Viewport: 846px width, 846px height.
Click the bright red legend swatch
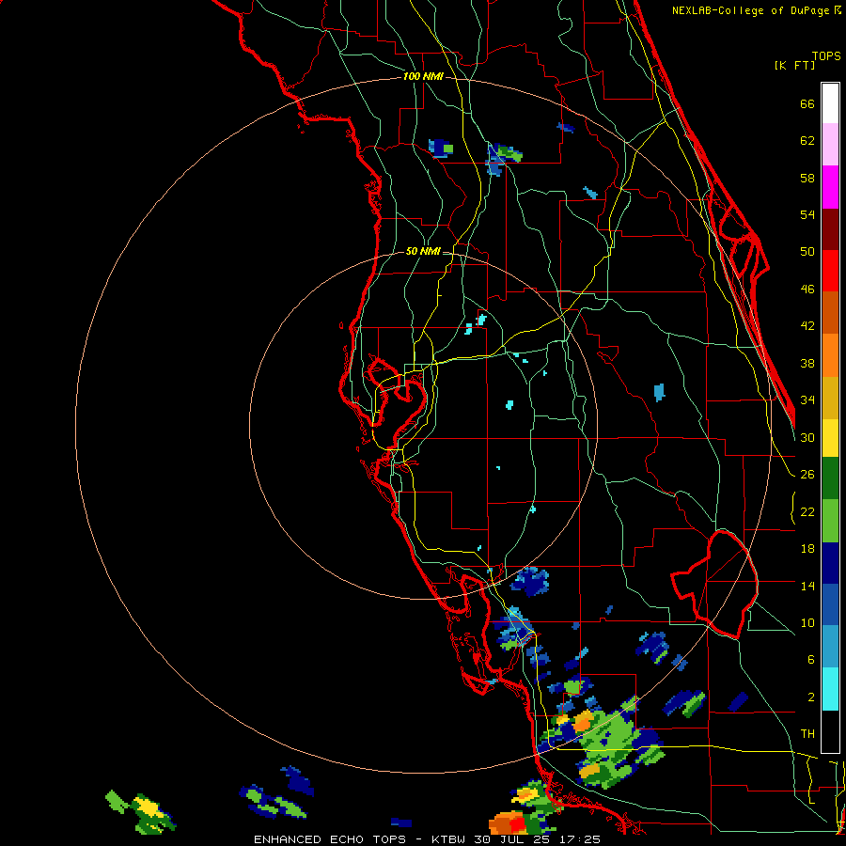coord(830,271)
